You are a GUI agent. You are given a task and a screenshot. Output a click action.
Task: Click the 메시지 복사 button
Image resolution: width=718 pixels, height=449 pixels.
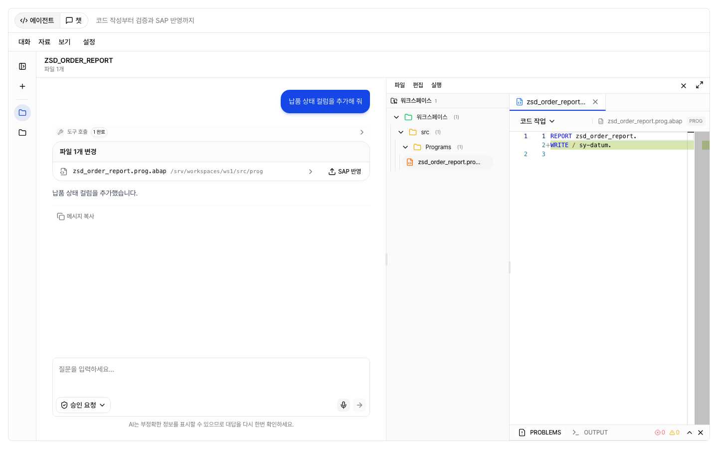click(x=76, y=217)
